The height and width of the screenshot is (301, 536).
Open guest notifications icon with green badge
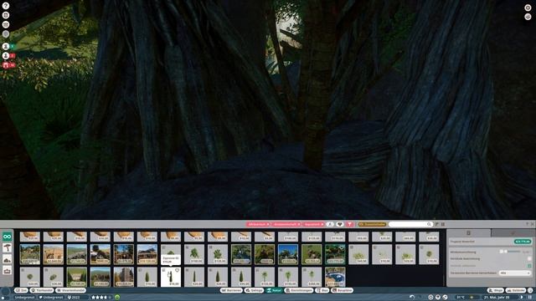coord(6,46)
